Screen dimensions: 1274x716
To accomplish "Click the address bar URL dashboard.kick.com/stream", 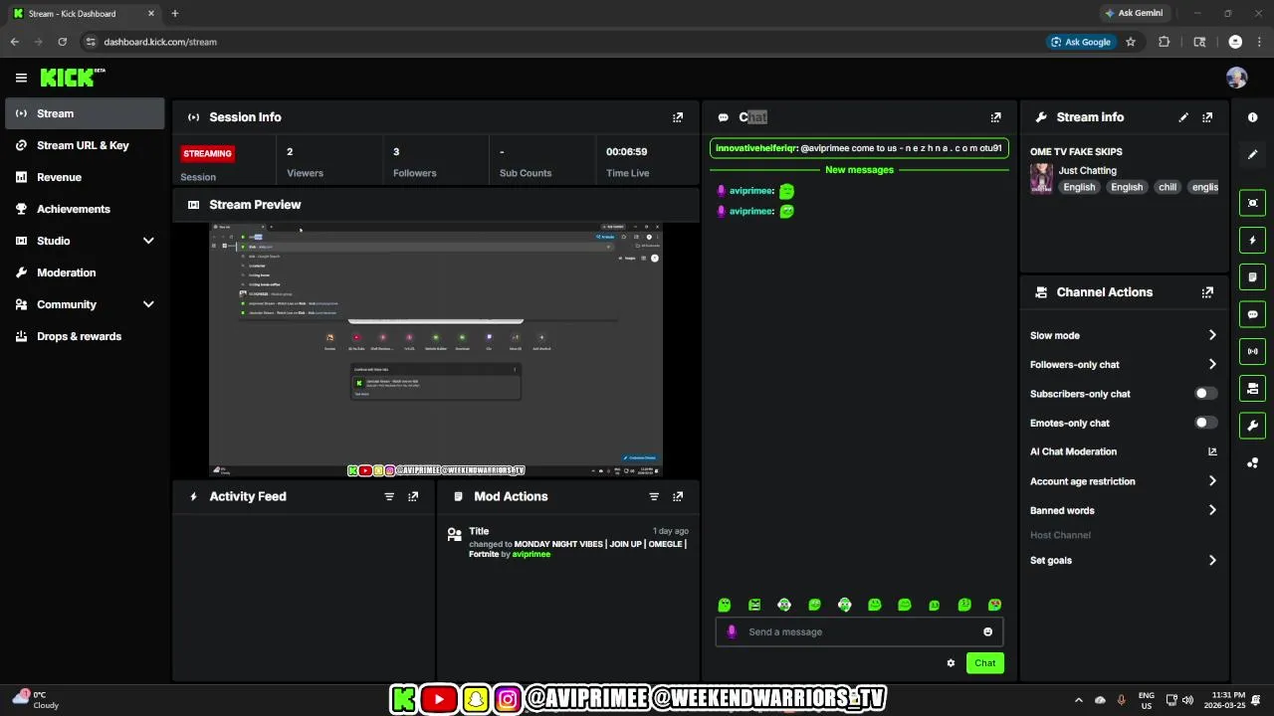I will (160, 42).
